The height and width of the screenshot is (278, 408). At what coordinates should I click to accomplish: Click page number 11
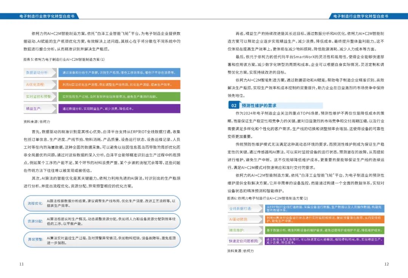[22, 264]
